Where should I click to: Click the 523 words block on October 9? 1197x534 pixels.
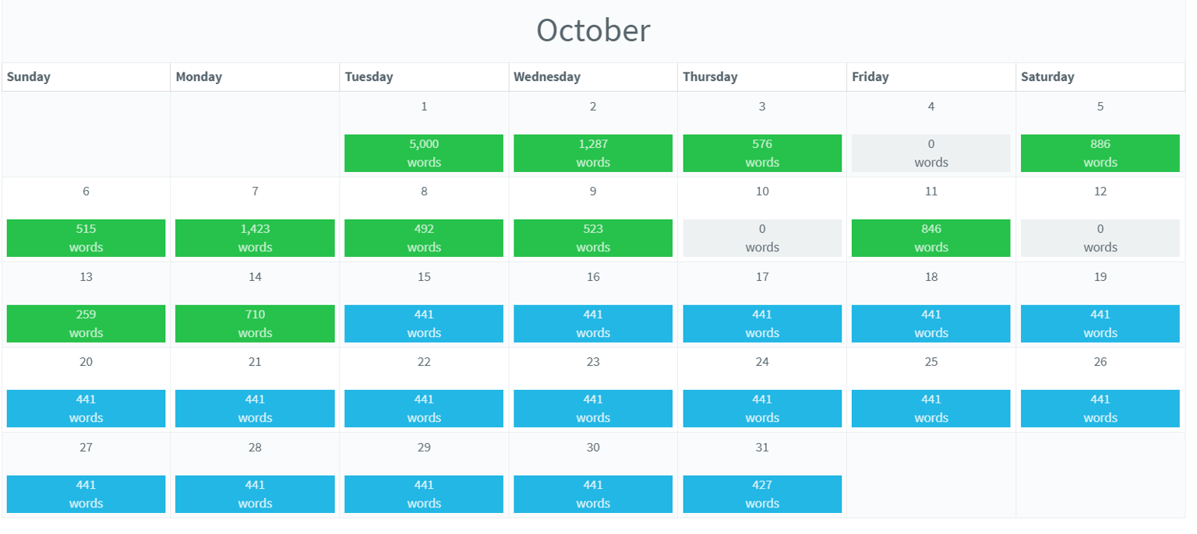tap(593, 238)
